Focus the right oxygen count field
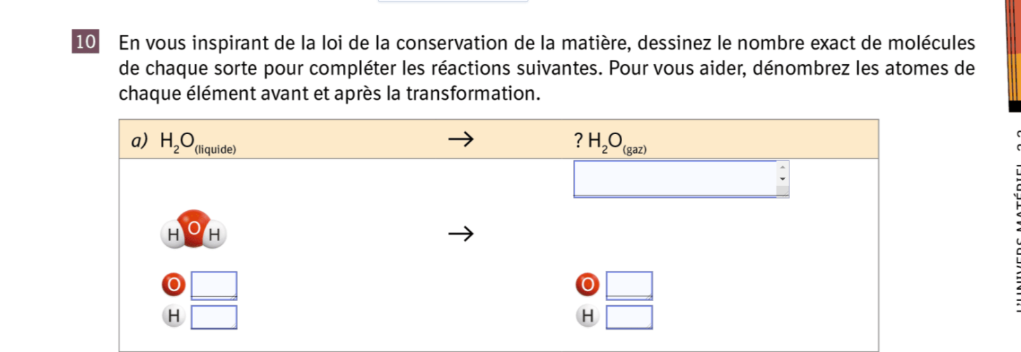The image size is (1021, 352). coord(629,286)
